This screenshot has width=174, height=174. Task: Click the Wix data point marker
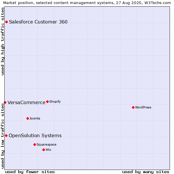(x=43, y=150)
